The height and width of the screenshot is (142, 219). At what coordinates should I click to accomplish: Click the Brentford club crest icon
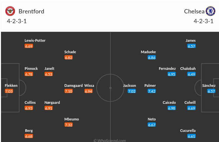10,11
